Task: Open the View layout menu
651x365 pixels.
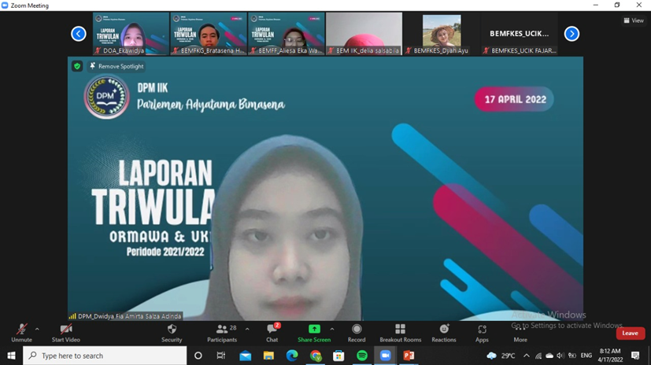Action: point(634,20)
